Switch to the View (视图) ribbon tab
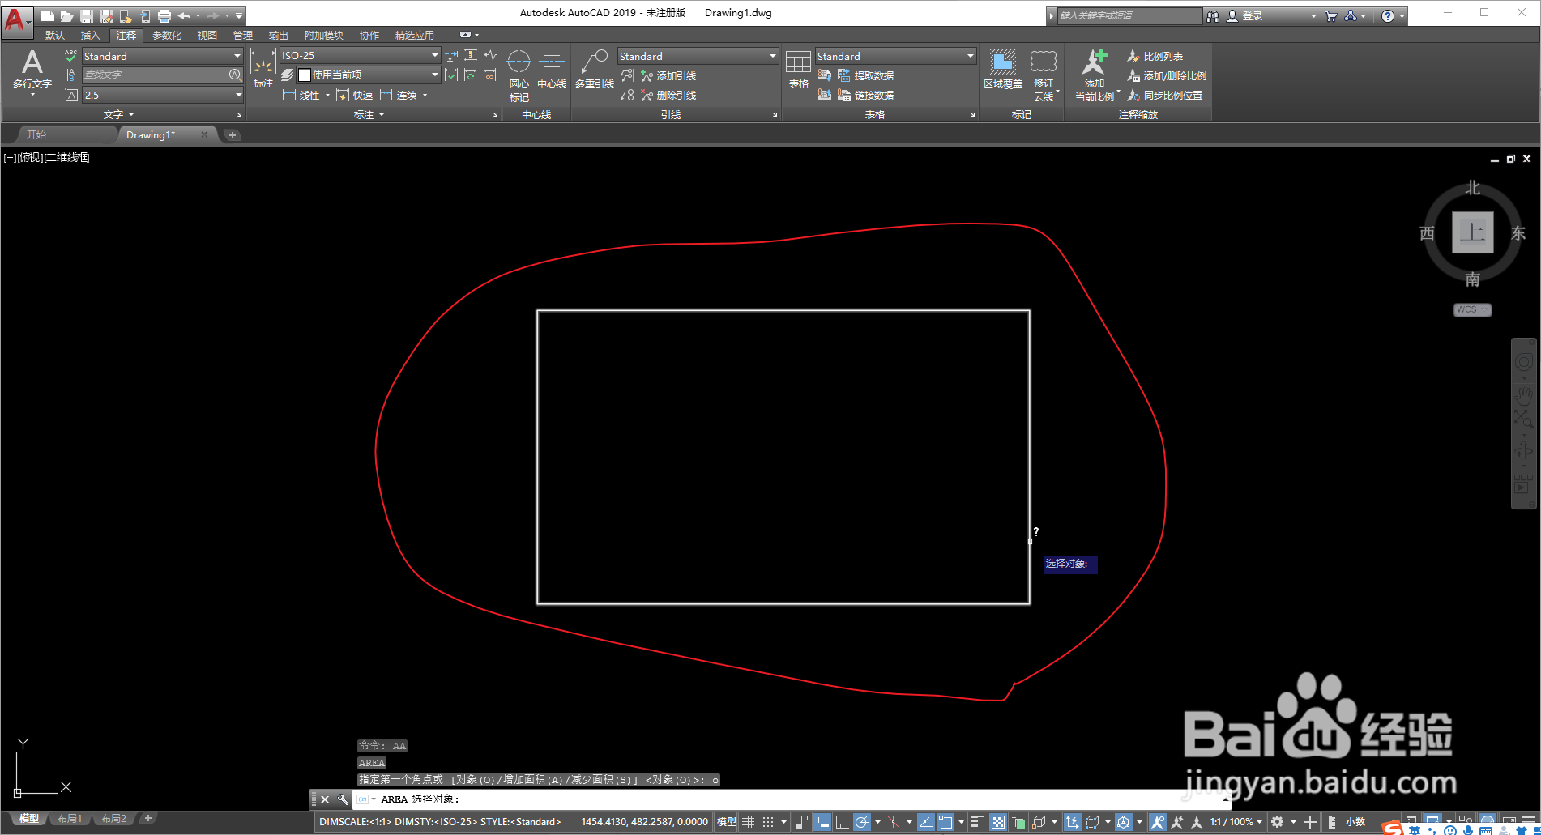 [x=207, y=35]
